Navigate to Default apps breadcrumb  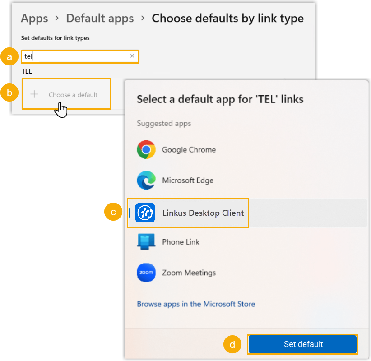point(100,18)
